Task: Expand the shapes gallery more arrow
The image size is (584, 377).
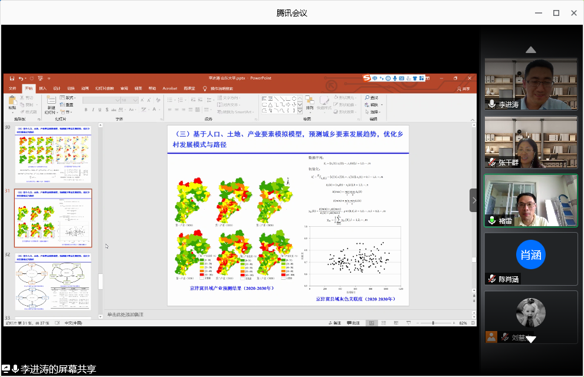Action: click(x=299, y=110)
